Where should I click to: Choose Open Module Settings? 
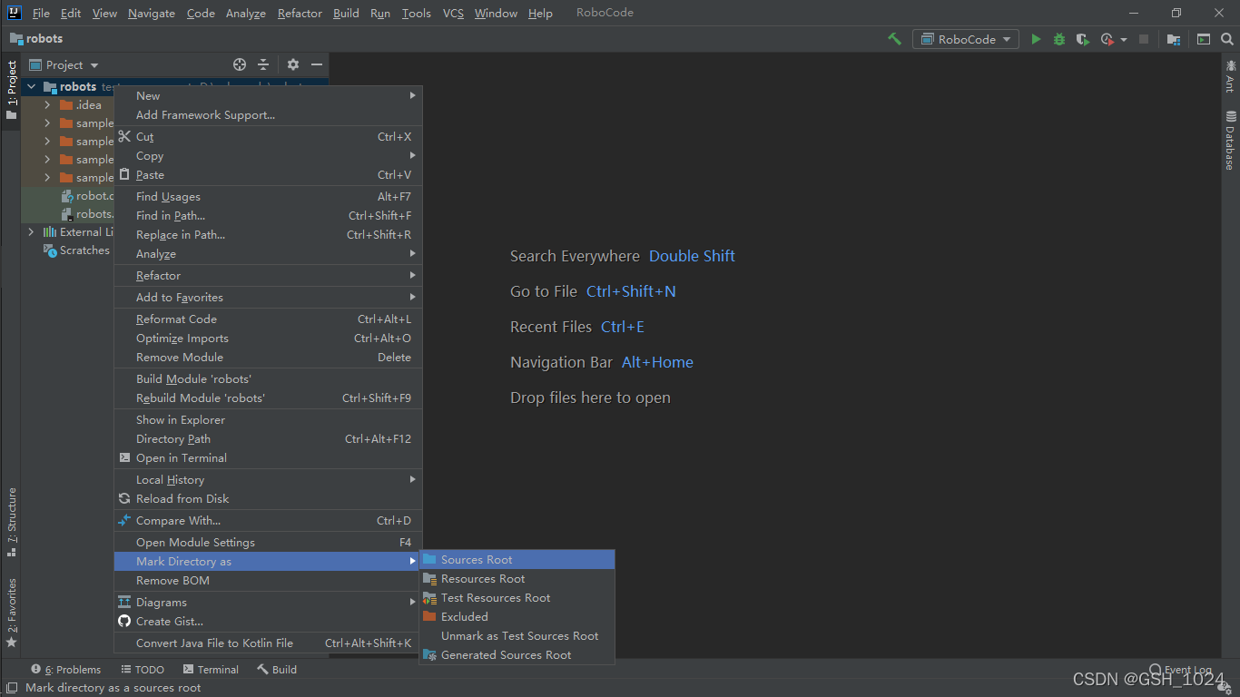click(x=268, y=543)
